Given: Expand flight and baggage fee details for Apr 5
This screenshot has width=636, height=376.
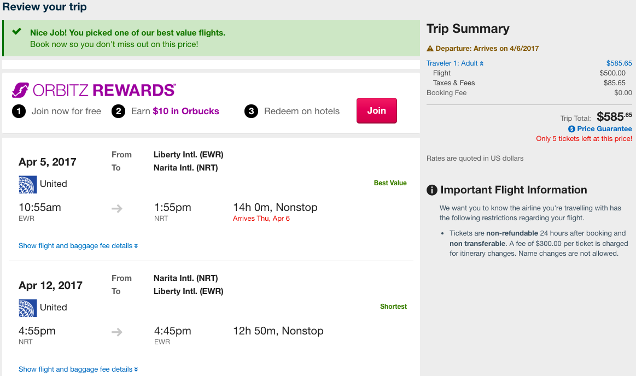Looking at the screenshot, I should tap(78, 245).
